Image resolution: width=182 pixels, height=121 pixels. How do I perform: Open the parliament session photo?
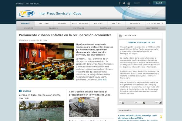(46, 61)
